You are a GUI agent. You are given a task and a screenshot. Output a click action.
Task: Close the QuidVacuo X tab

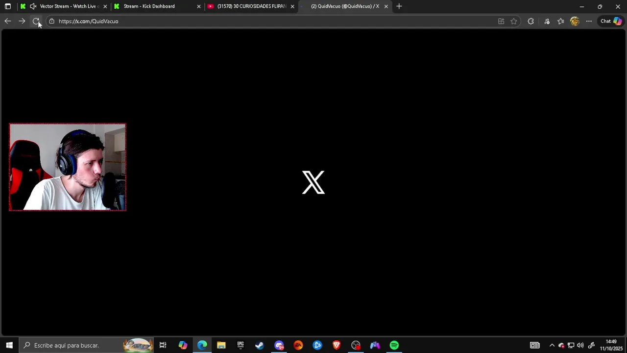click(x=386, y=6)
